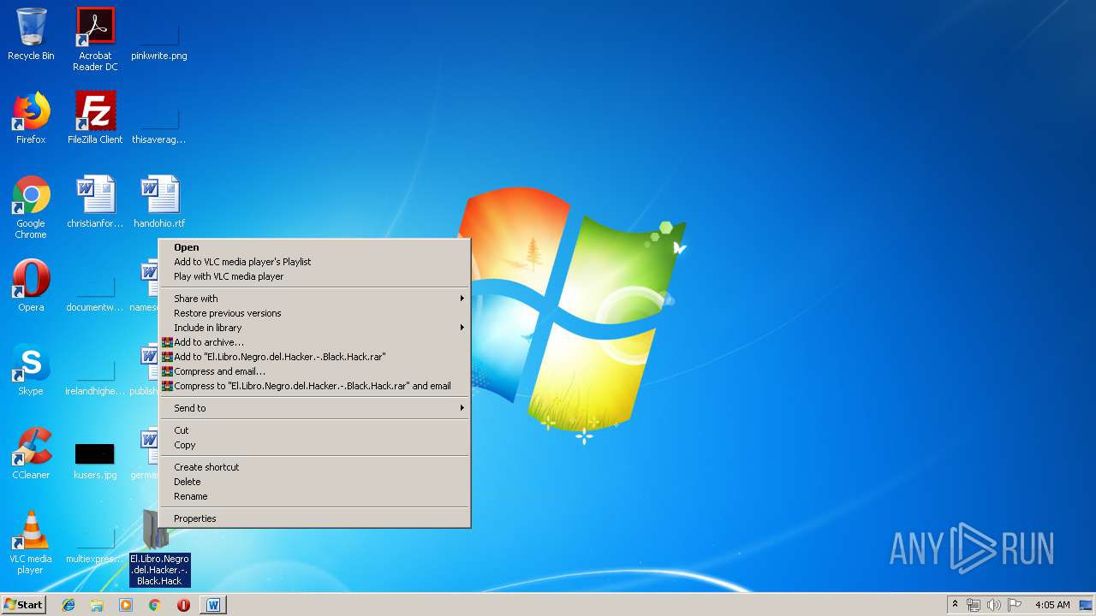The image size is (1096, 616).
Task: Switch to the Word taskbar window
Action: (213, 605)
